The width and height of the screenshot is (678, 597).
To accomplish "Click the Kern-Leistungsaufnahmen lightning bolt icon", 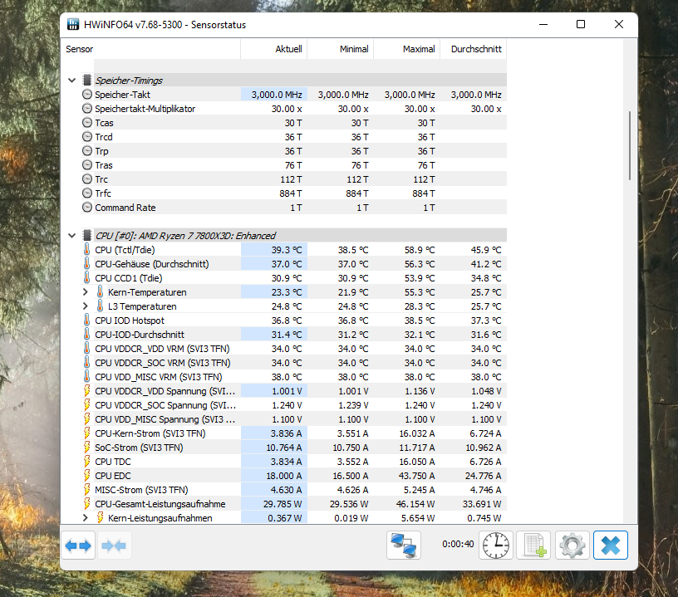I will [100, 518].
